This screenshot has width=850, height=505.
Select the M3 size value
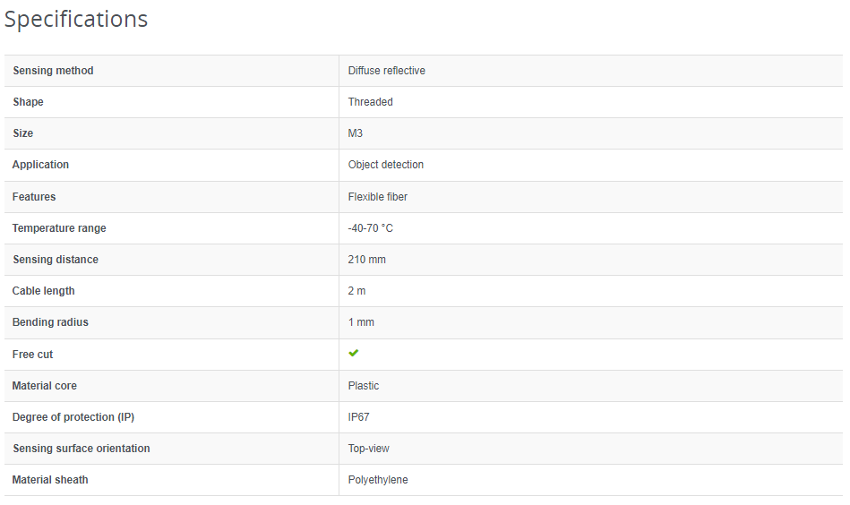356,133
